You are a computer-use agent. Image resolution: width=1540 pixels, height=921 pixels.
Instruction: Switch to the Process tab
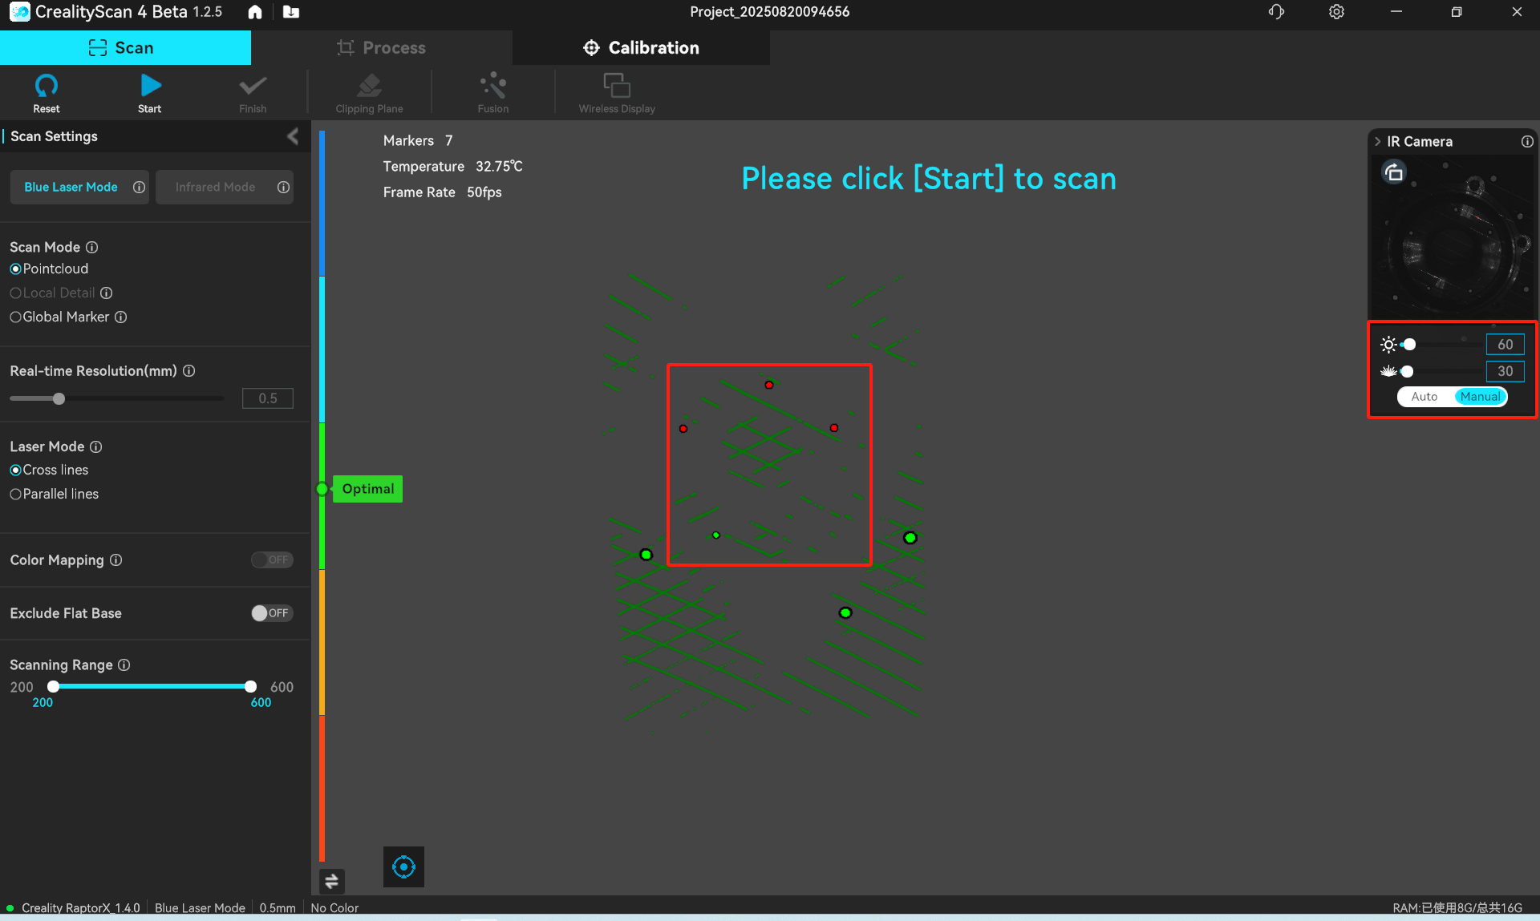pos(381,47)
